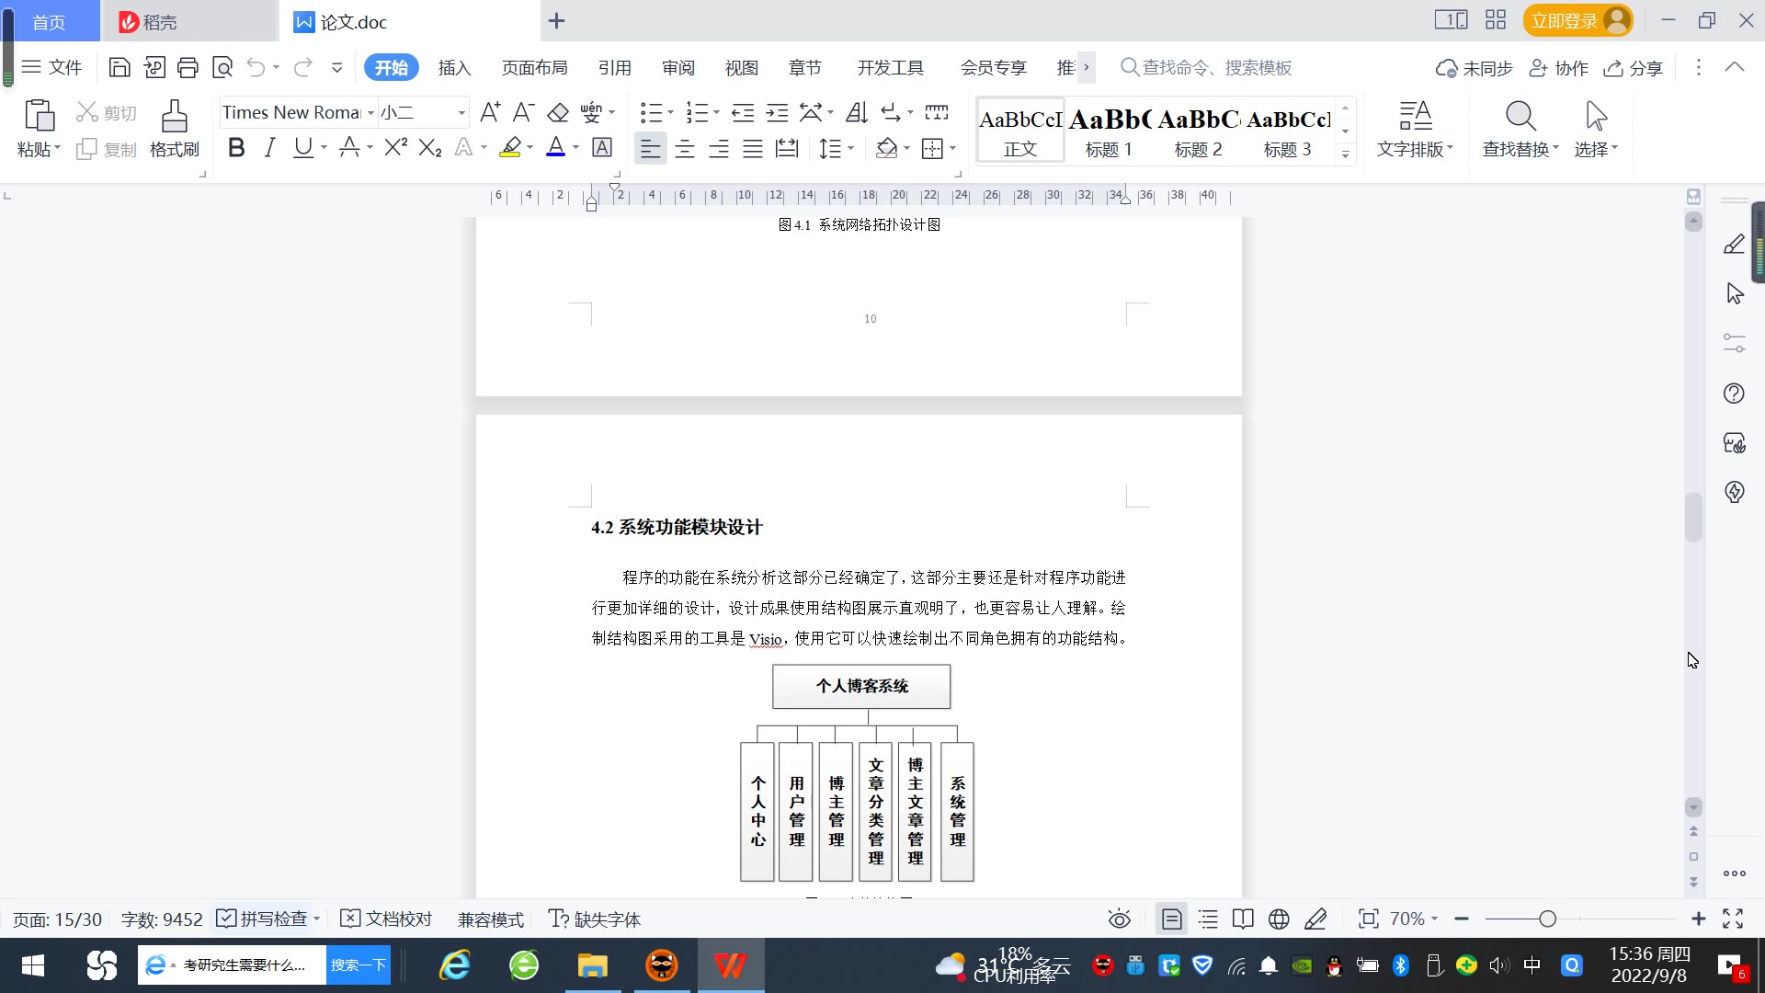Image resolution: width=1765 pixels, height=993 pixels.
Task: Click the font color A swatch
Action: point(555,147)
